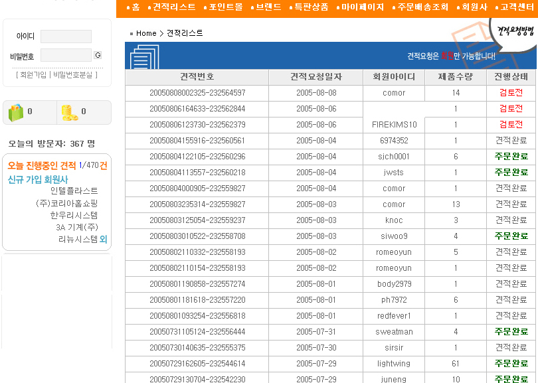Click the Home breadcrumb link
The height and width of the screenshot is (383, 538).
coord(146,33)
